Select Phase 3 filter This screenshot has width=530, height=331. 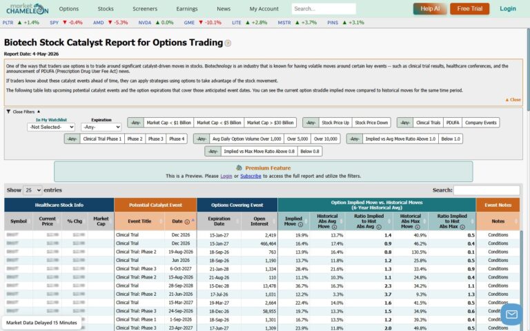(155, 139)
